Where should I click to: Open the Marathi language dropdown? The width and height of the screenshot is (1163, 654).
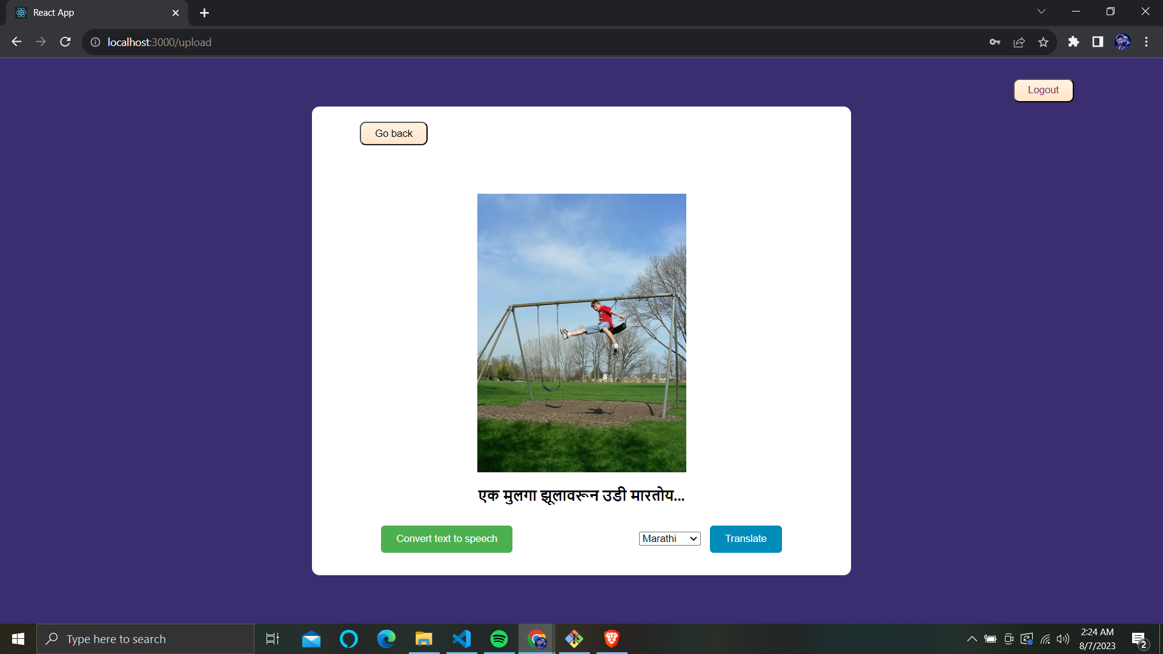[x=669, y=538]
